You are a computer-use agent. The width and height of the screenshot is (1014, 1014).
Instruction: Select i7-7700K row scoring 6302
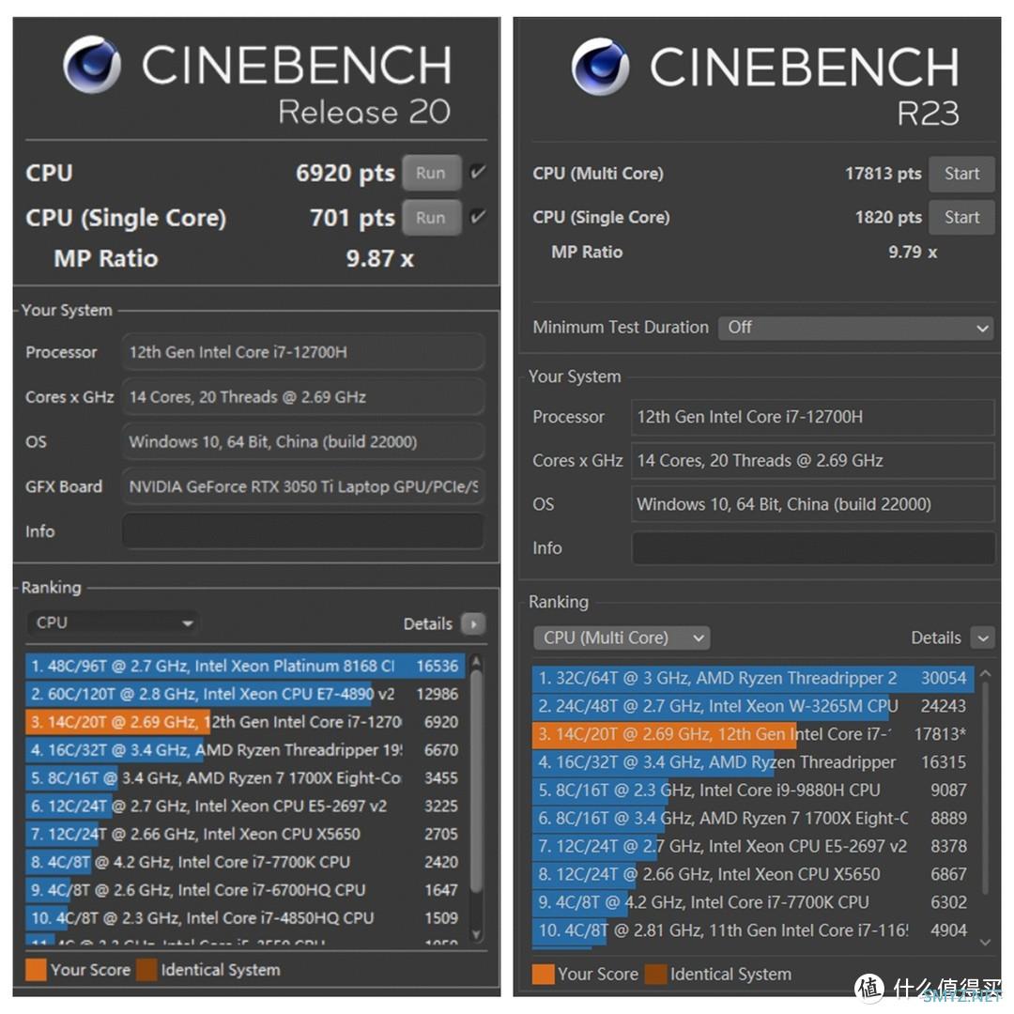click(753, 903)
